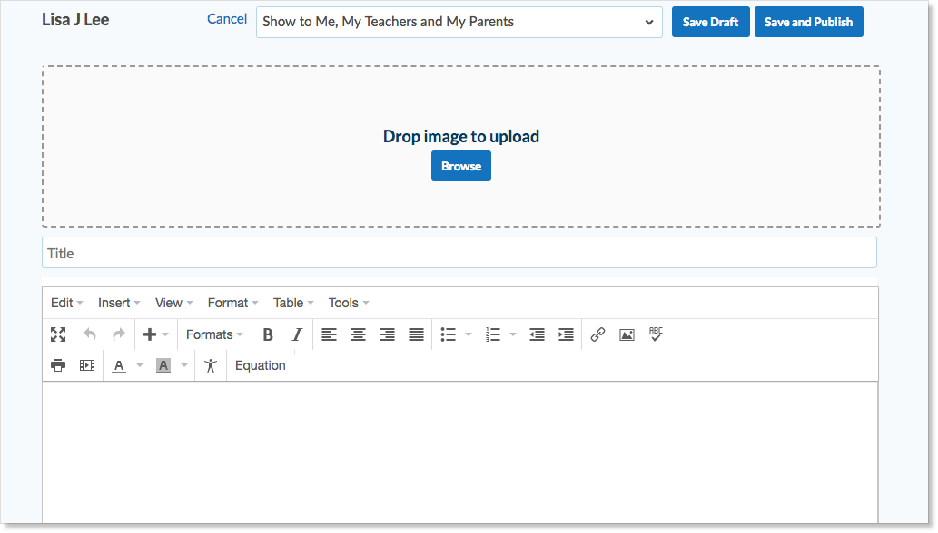Click the Save Draft button
This screenshot has height=533, width=938.
tap(711, 22)
